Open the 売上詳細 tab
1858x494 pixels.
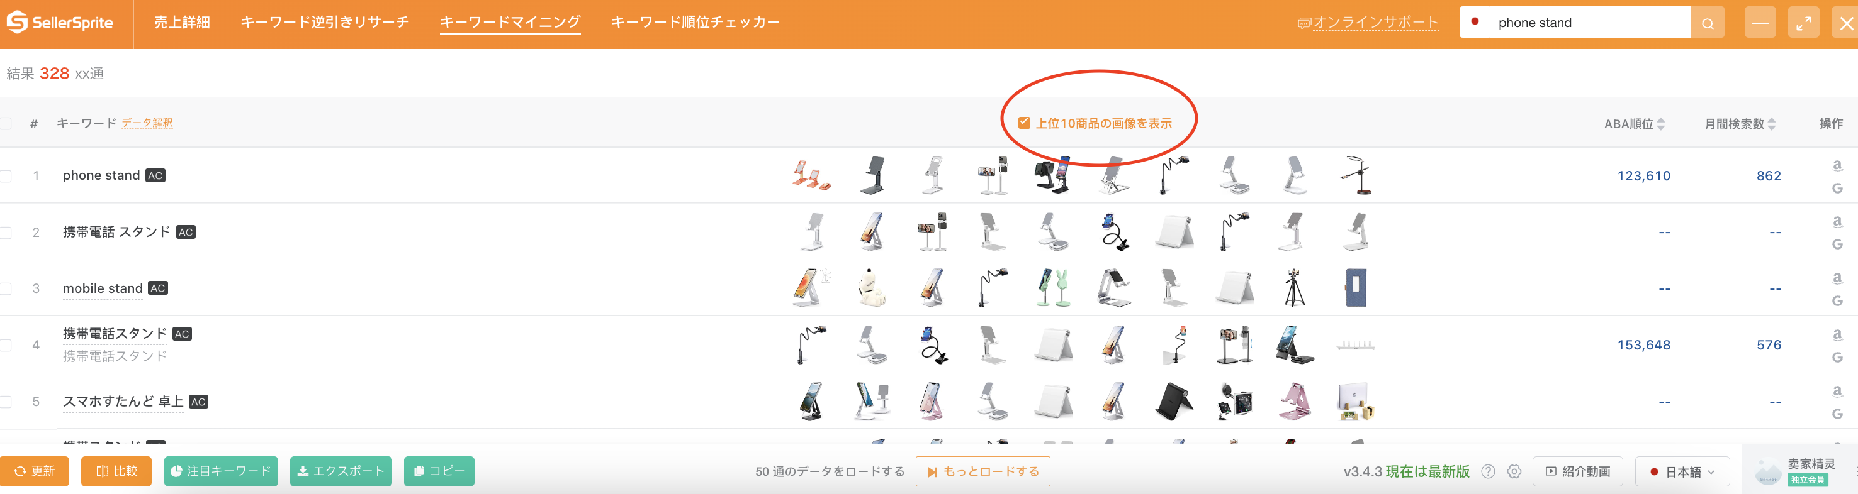(182, 23)
